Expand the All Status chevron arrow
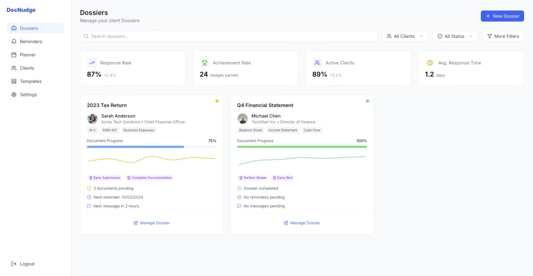Screen dimensions: 533x276 point(471,36)
